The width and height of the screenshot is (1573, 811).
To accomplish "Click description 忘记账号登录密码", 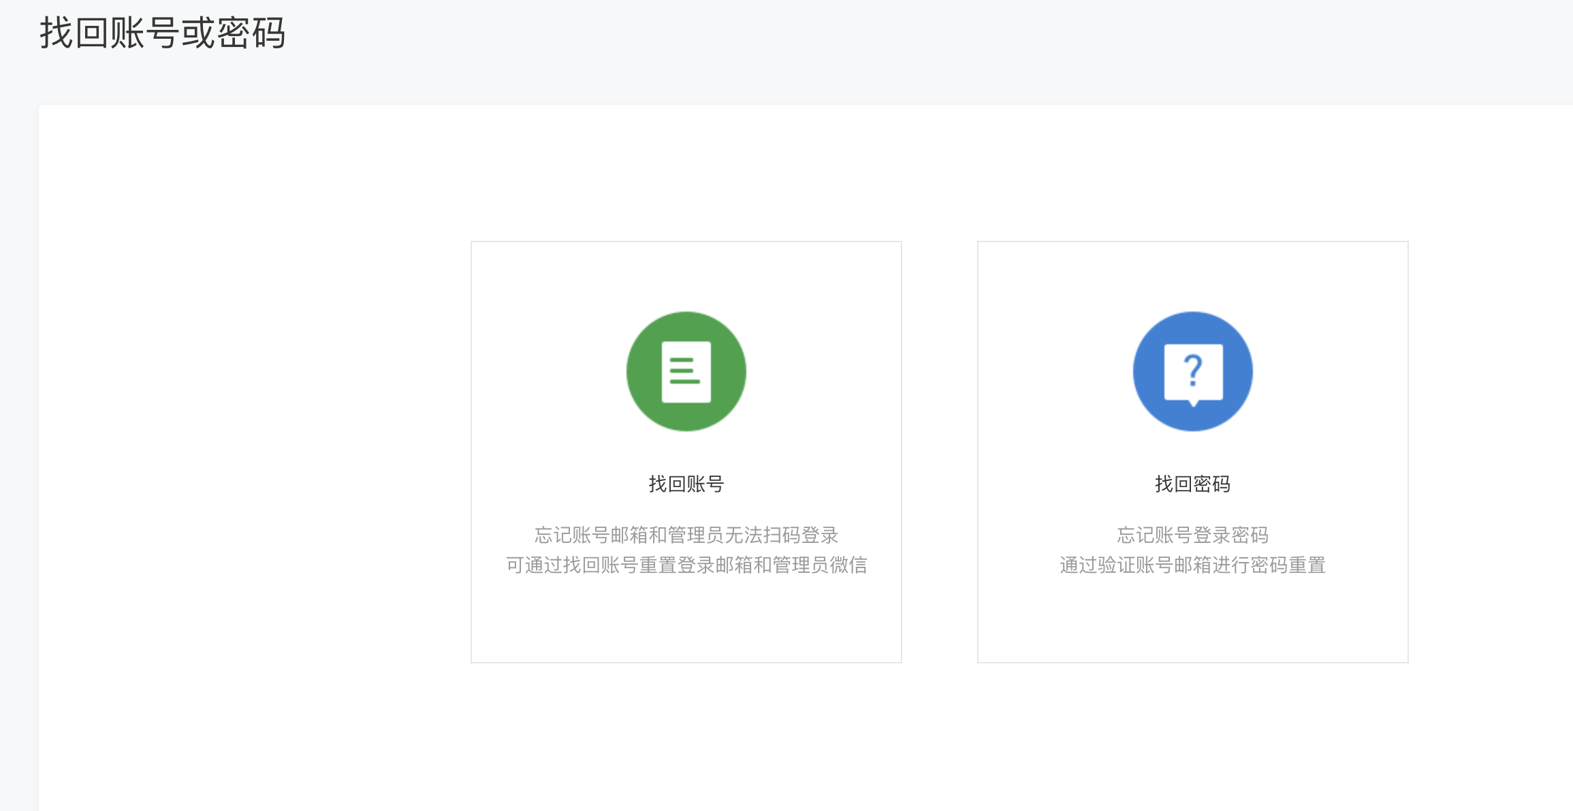I will click(x=1192, y=535).
